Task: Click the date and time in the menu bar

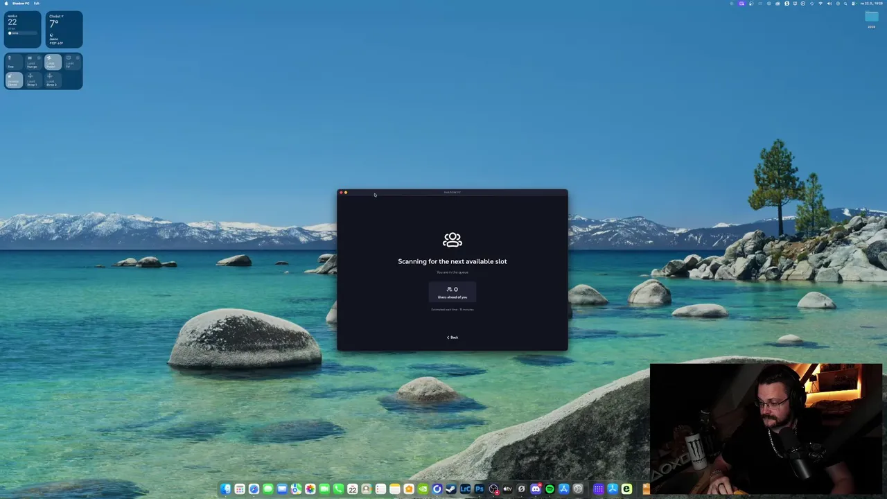Action: coord(872,3)
